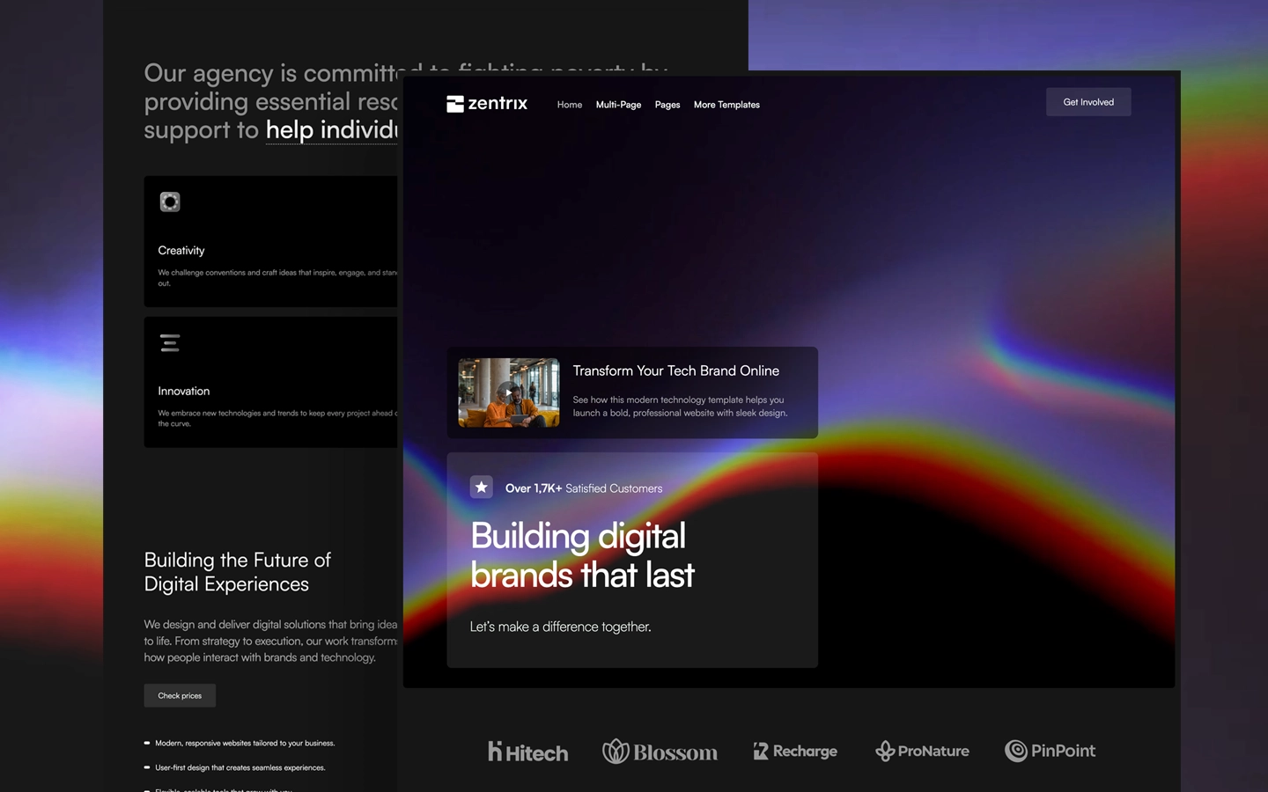Open the More Templates menu
This screenshot has height=792, width=1268.
[726, 105]
